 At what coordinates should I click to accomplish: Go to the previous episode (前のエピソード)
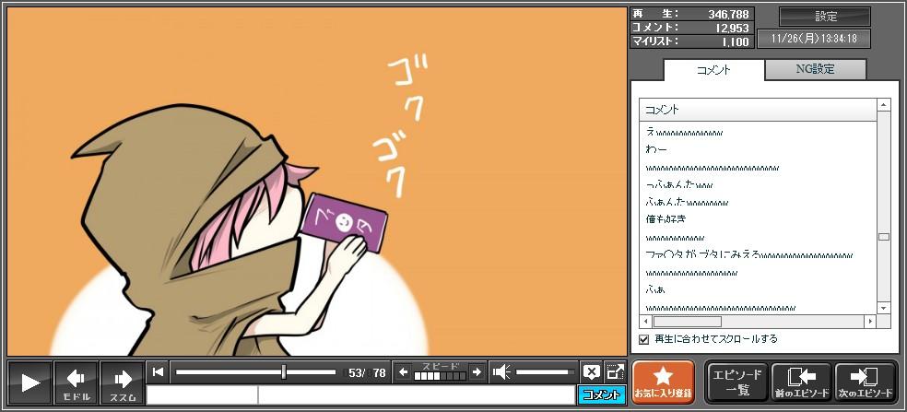point(800,382)
